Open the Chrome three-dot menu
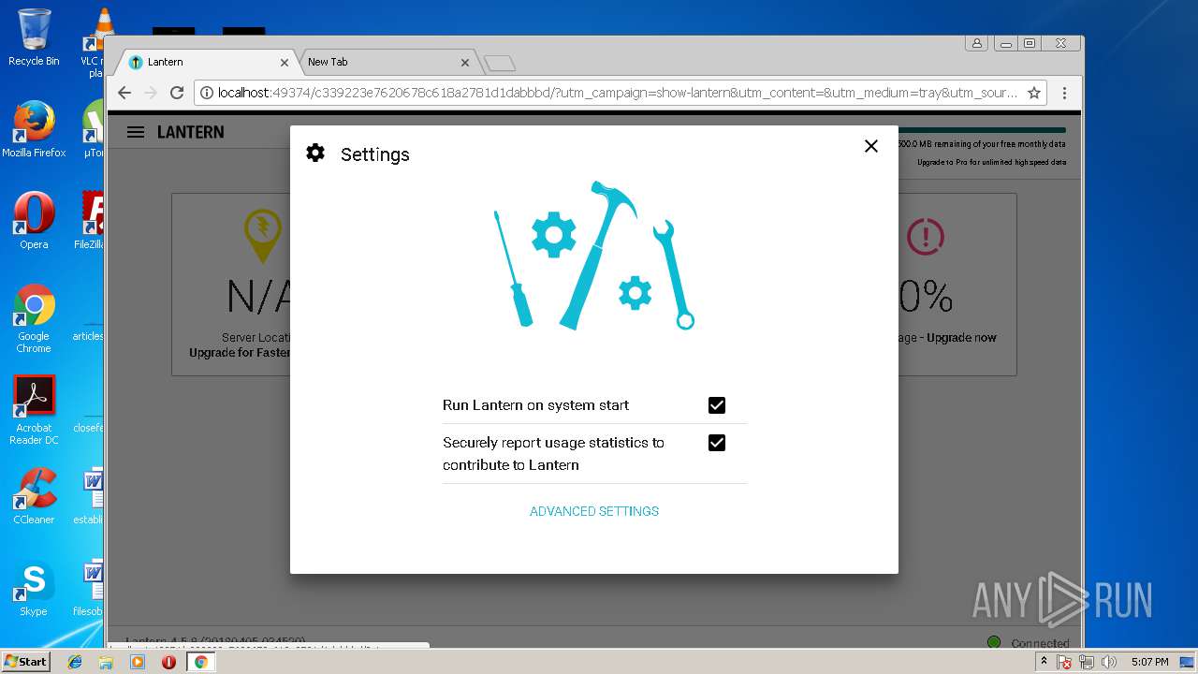The height and width of the screenshot is (674, 1198). pos(1064,93)
